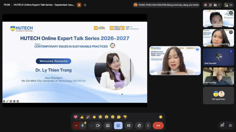Select Shah Saurabh participant tile
This screenshot has width=236, height=132.
click(x=218, y=57)
